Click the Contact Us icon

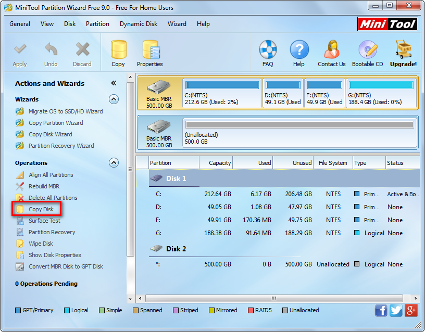(331, 49)
